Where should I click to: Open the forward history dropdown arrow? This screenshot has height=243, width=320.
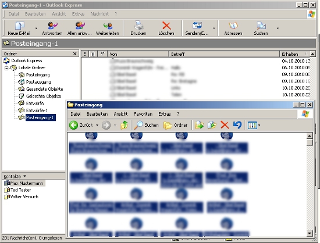click(x=115, y=125)
